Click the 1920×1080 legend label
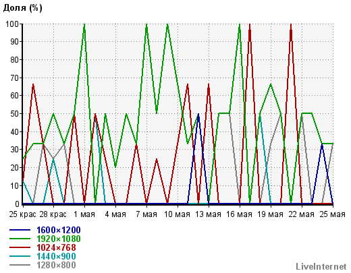The image size is (351, 273). (59, 239)
